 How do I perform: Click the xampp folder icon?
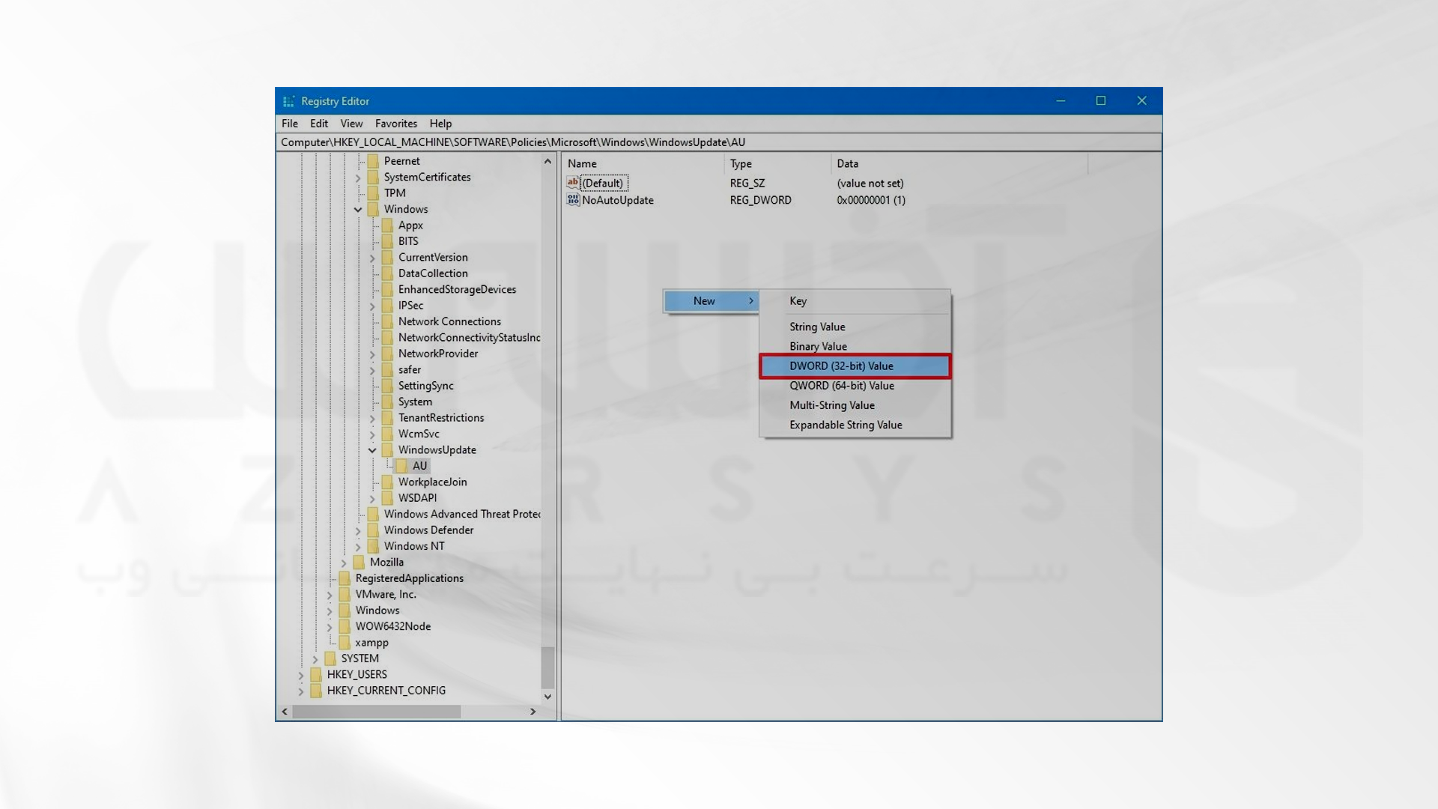coord(345,643)
